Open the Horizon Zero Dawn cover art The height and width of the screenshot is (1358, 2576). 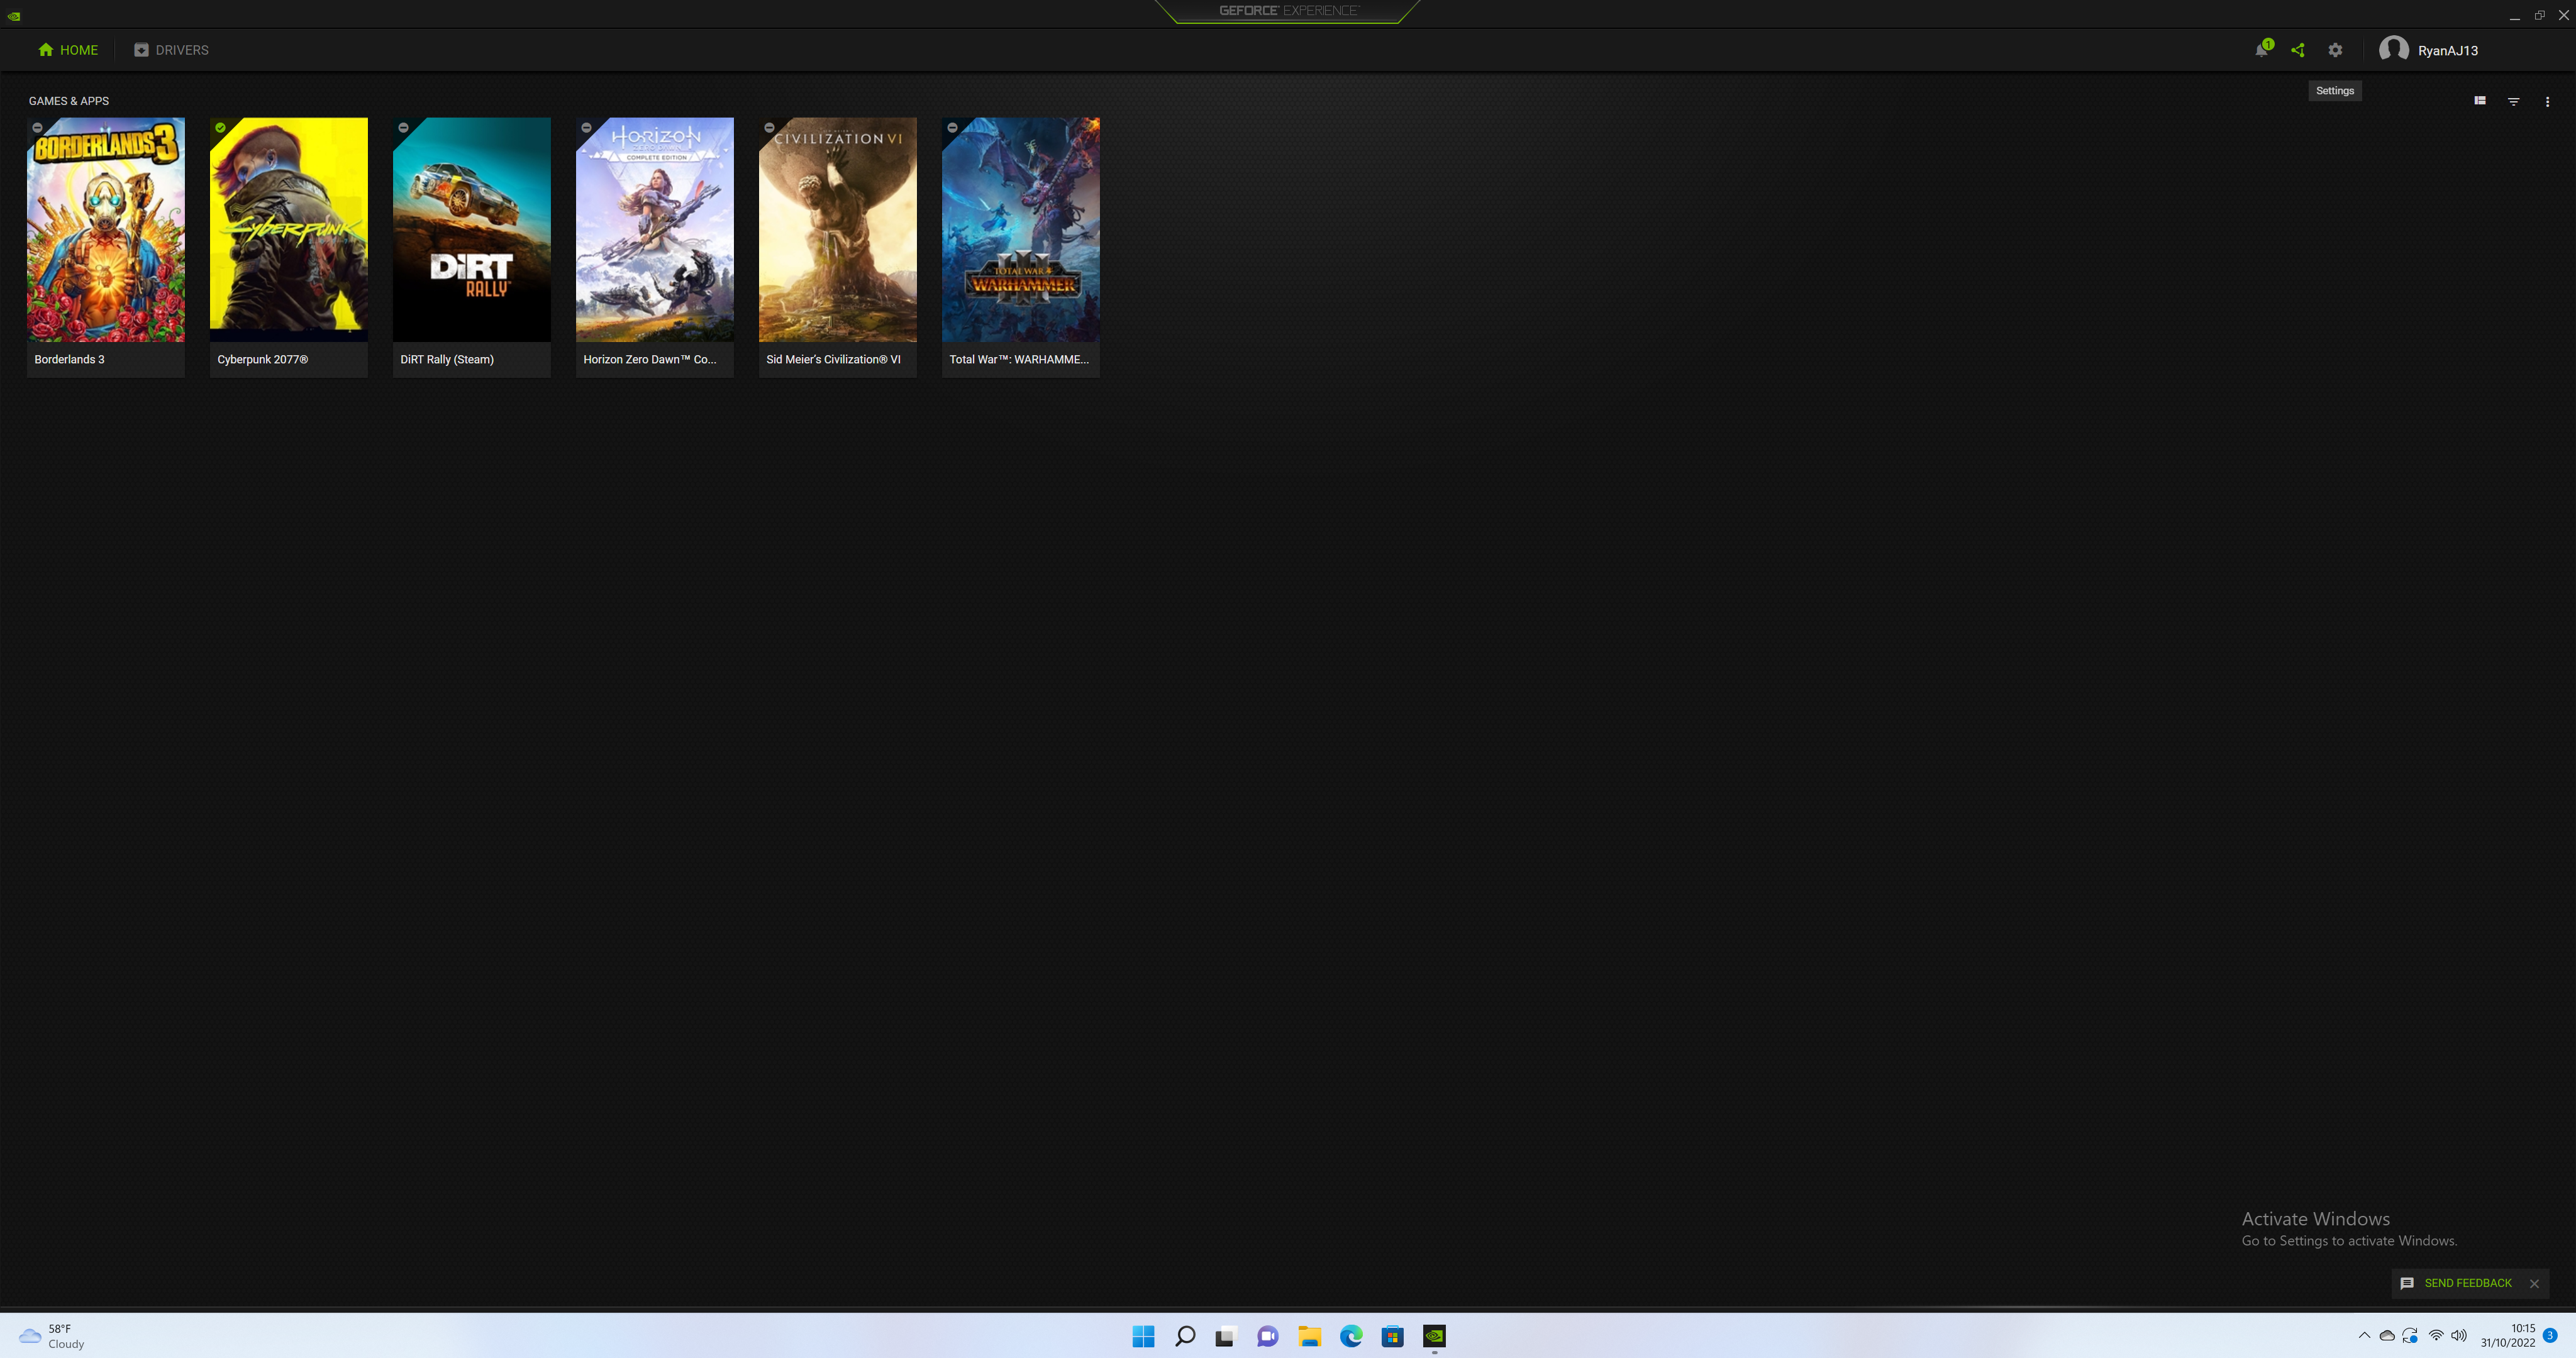(x=655, y=230)
